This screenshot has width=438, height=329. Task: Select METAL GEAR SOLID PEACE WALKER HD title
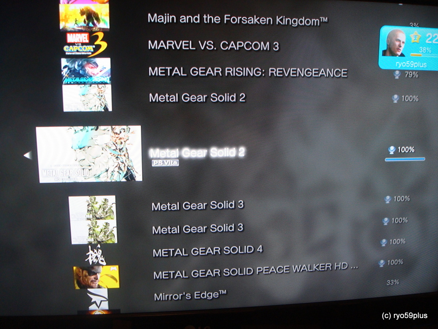click(255, 271)
